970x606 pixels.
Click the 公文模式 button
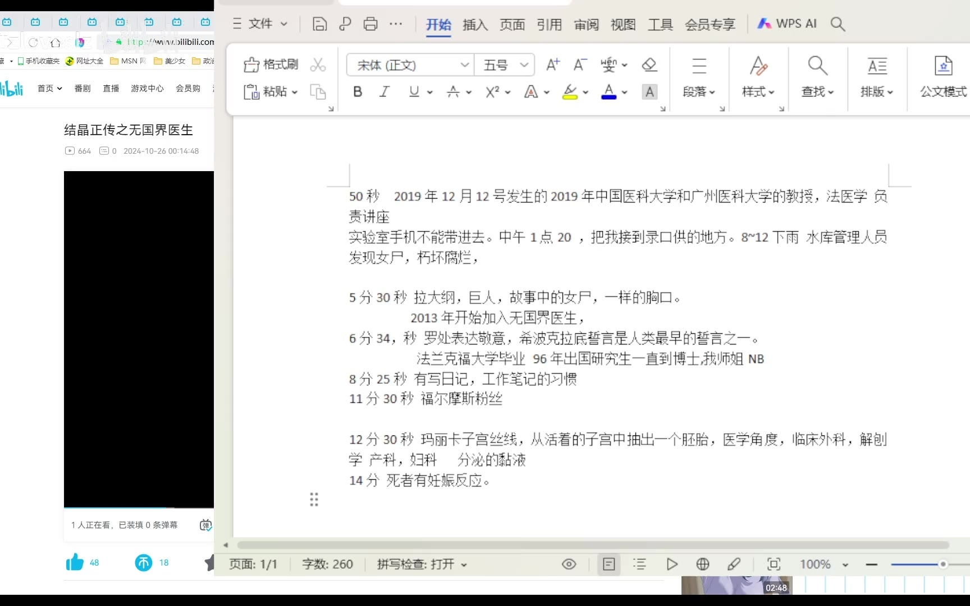pyautogui.click(x=943, y=76)
